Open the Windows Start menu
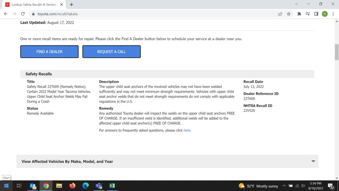This screenshot has width=339, height=191. tap(6, 186)
